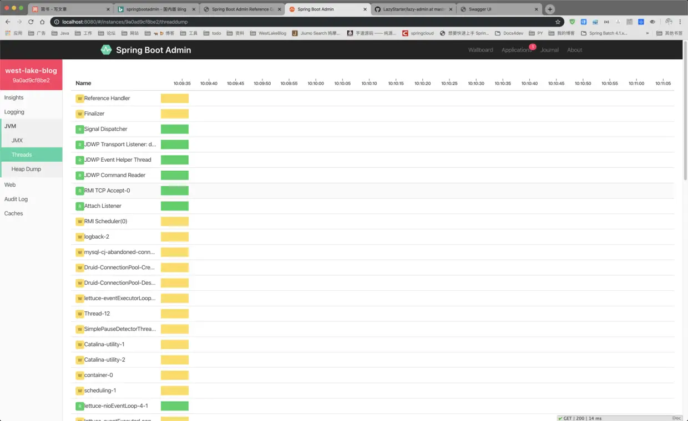Open the green shield extension icon
This screenshot has width=688, height=421.
572,22
